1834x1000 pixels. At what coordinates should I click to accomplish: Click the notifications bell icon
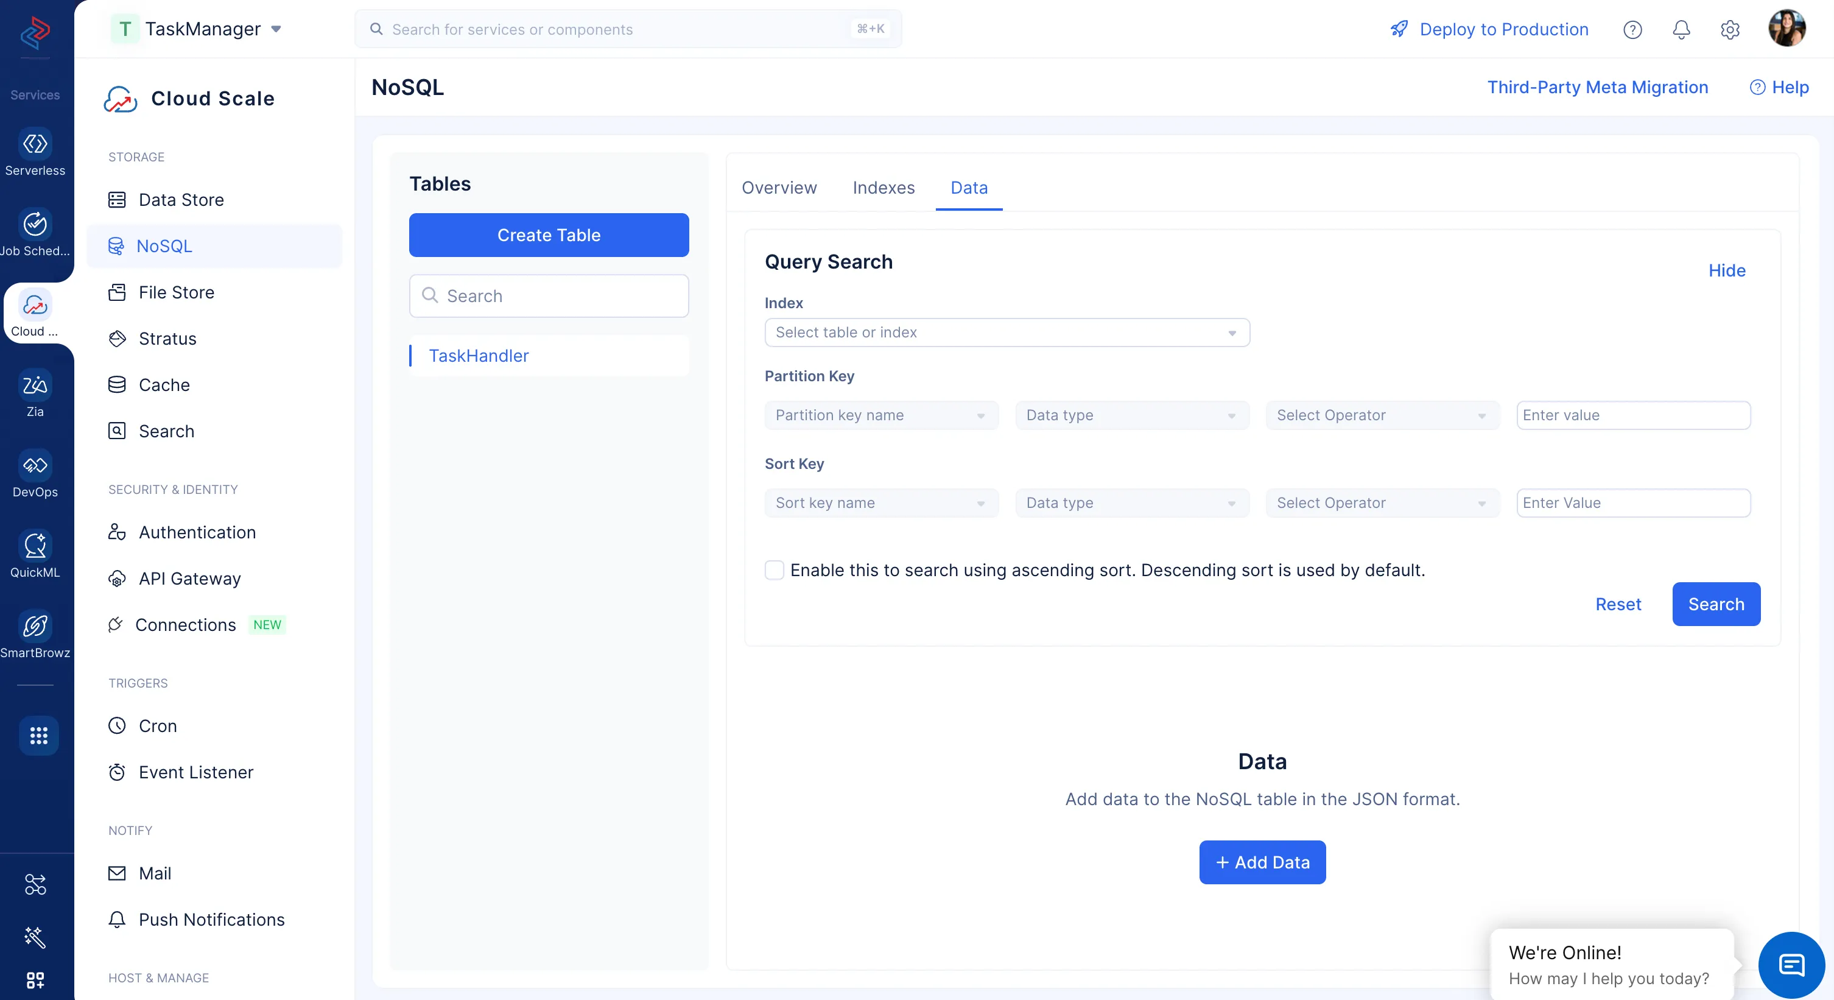click(x=1681, y=29)
